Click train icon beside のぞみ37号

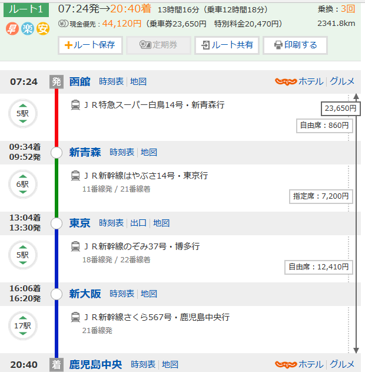[x=76, y=246]
